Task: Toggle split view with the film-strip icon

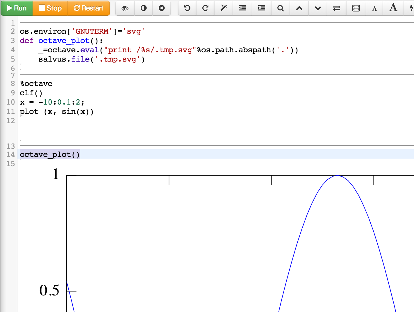Action: click(356, 8)
